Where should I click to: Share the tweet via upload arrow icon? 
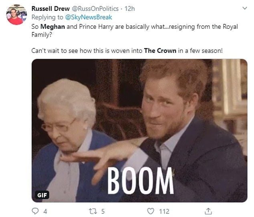208,211
